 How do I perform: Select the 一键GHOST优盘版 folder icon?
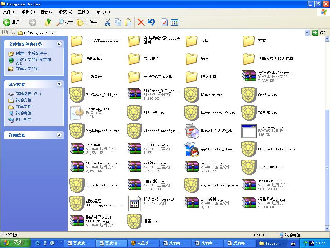coord(134,77)
